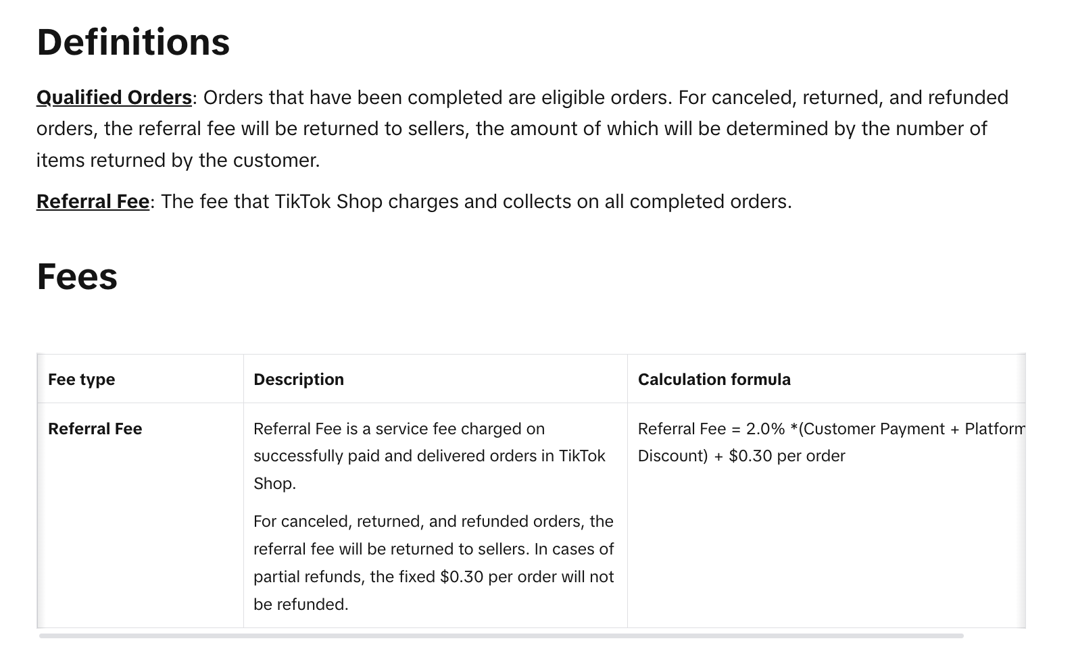The width and height of the screenshot is (1076, 670).
Task: Click the 'For canceled, returned, and refunded' table paragraph
Action: [434, 563]
